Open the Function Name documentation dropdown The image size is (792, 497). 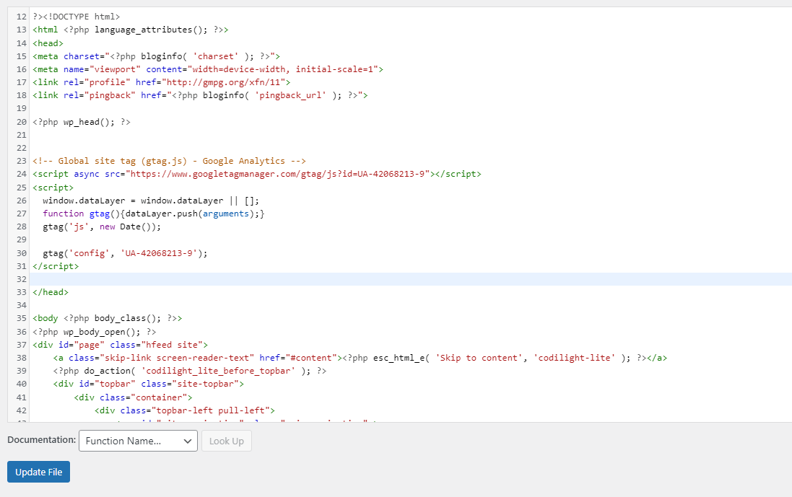point(138,441)
